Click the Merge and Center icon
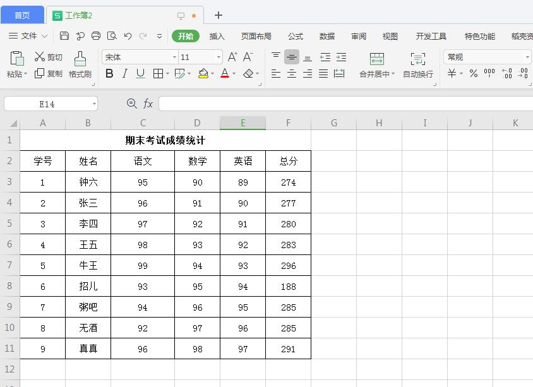The image size is (533, 387). 376,63
